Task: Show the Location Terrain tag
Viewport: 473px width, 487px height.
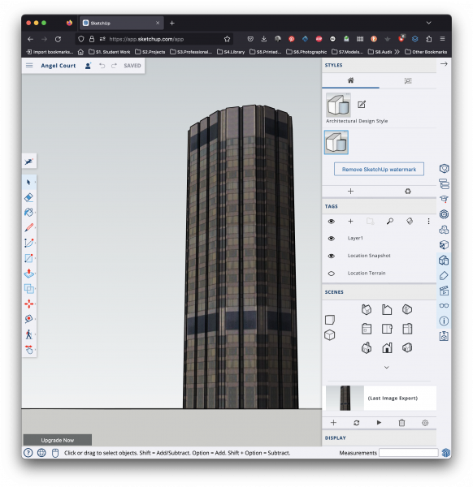Action: (x=332, y=274)
